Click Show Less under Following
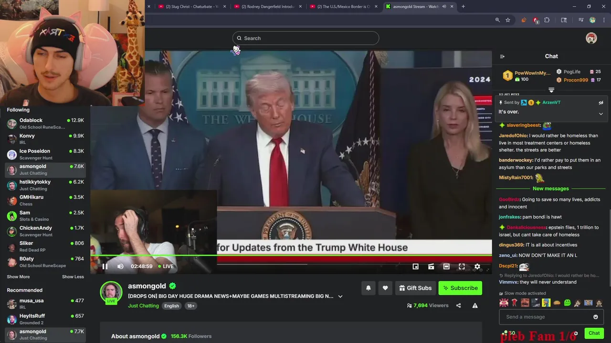 73,277
